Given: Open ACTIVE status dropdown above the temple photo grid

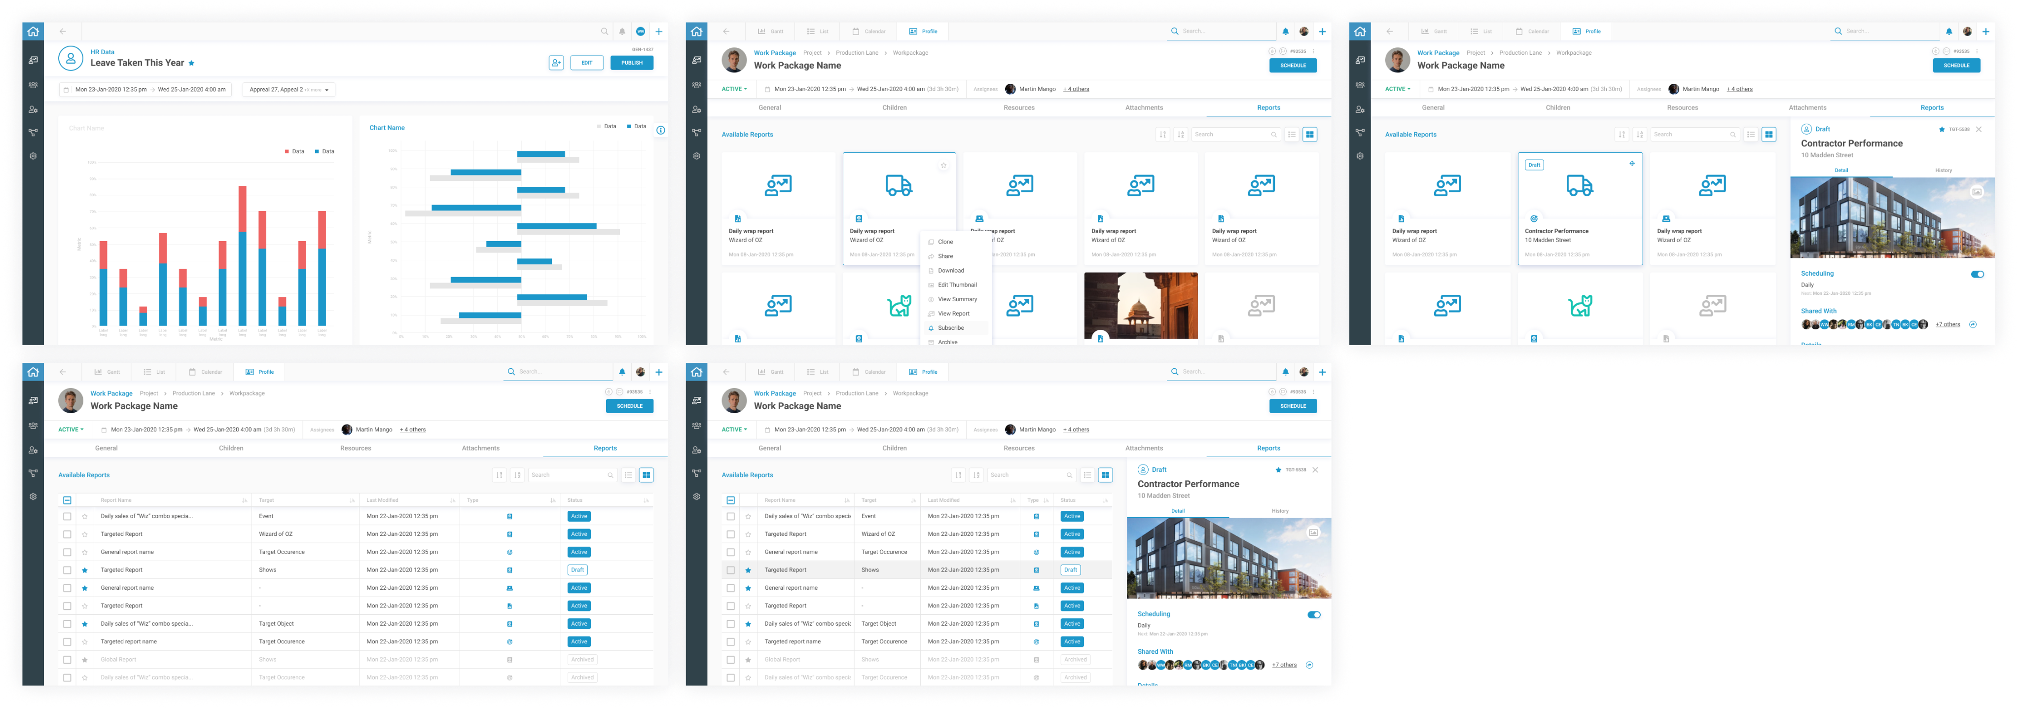Looking at the screenshot, I should [734, 89].
